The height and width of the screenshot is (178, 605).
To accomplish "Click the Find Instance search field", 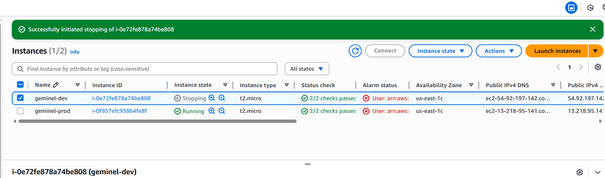I will [x=145, y=68].
